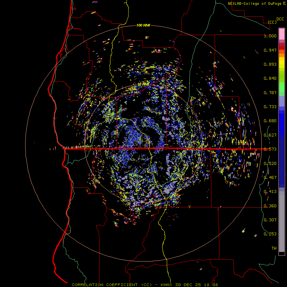Click the TH threshold label
This screenshot has height=287, width=287.
click(274, 248)
